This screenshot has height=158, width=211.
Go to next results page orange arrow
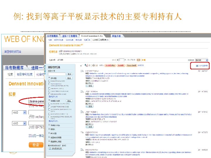click(x=142, y=60)
